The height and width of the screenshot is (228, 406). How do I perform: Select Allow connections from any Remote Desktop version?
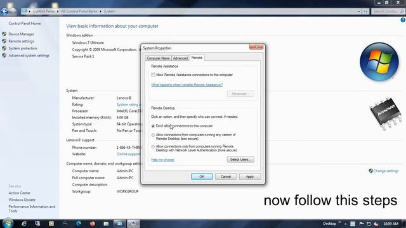[153, 135]
